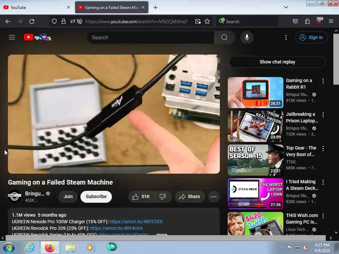The width and height of the screenshot is (339, 254).
Task: Focus the Firefox URL address bar
Action: coord(136,21)
